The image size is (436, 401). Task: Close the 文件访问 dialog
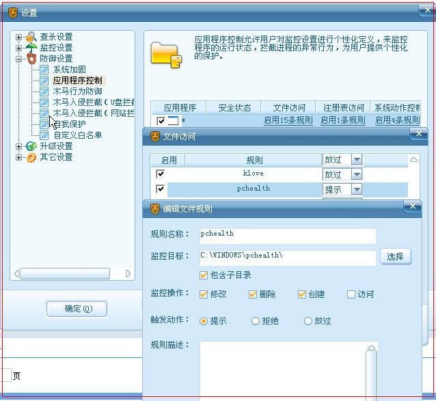click(x=419, y=134)
